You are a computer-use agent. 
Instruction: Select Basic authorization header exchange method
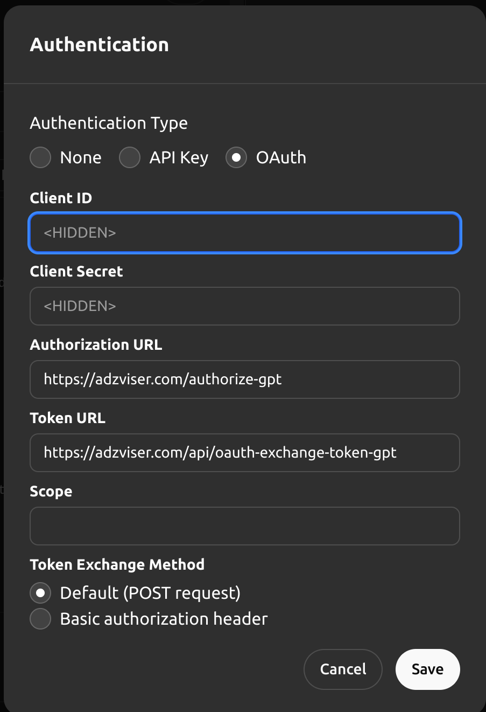[x=40, y=619]
